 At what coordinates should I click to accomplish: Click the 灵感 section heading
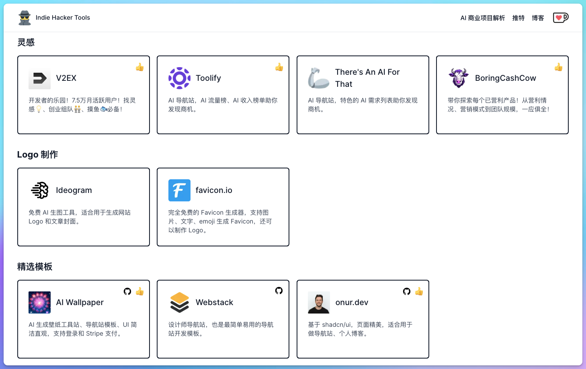tap(26, 42)
